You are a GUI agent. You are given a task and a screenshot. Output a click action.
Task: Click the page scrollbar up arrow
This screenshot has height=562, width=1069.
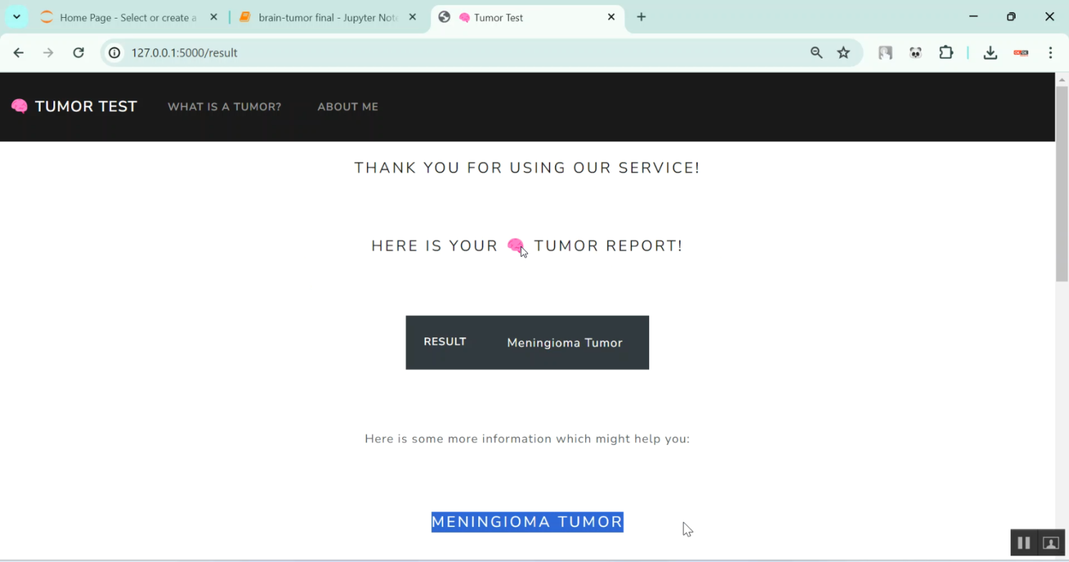[1062, 79]
